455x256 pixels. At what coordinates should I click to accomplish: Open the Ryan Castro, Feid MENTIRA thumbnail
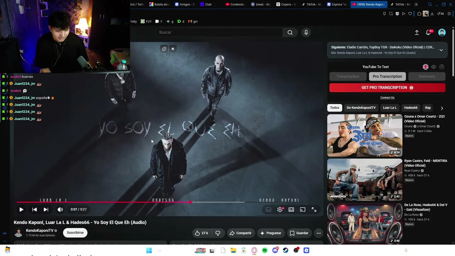click(365, 180)
